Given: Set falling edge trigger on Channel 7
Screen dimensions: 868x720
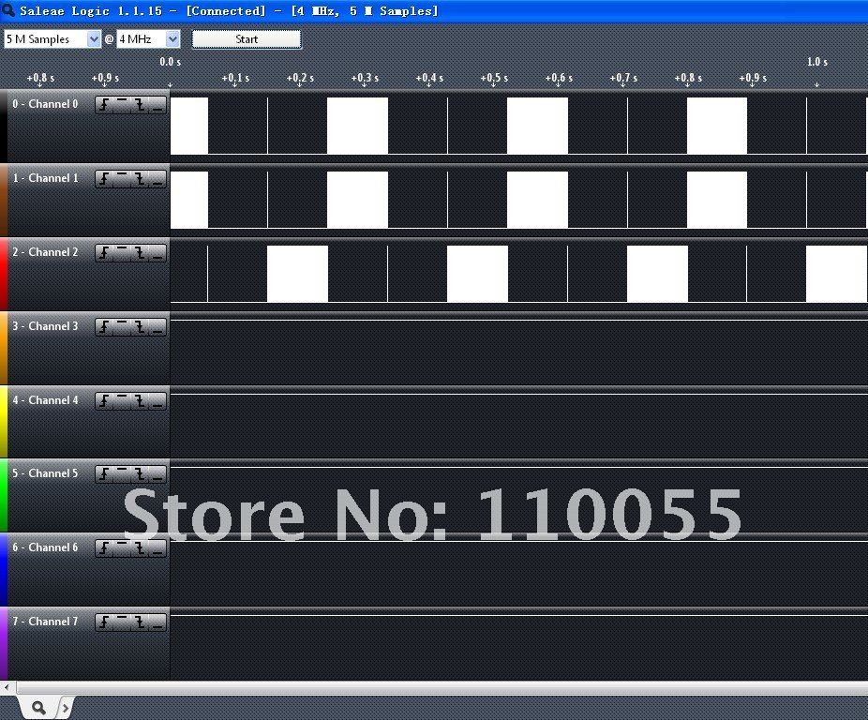Looking at the screenshot, I should click(140, 622).
